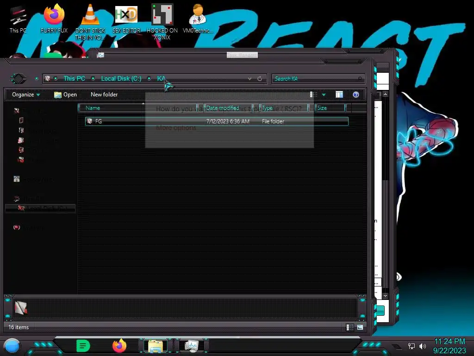Image resolution: width=474 pixels, height=356 pixels.
Task: Open the Start orb on the taskbar
Action: click(x=12, y=346)
